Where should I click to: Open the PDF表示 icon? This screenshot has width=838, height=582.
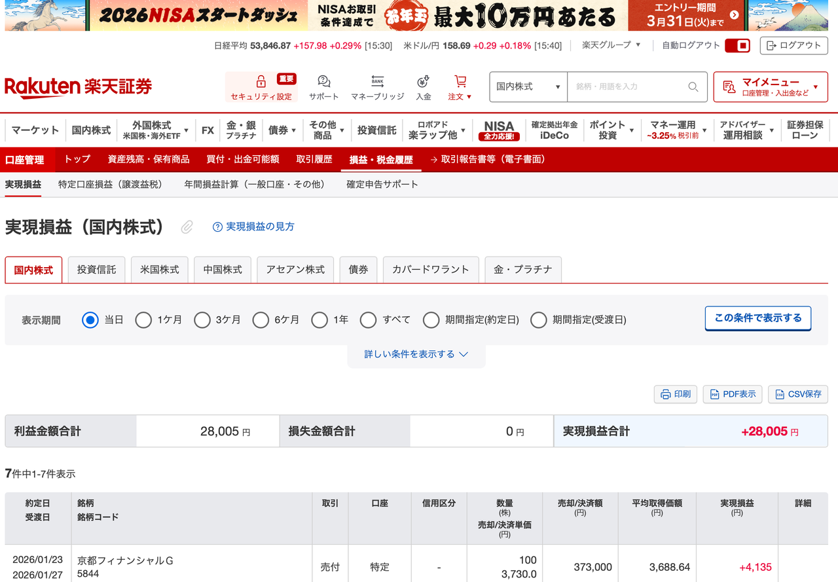(714, 394)
